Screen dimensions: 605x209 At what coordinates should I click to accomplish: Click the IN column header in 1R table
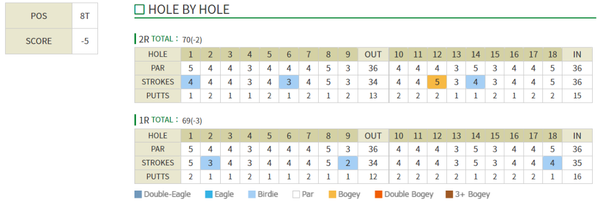tap(577, 135)
